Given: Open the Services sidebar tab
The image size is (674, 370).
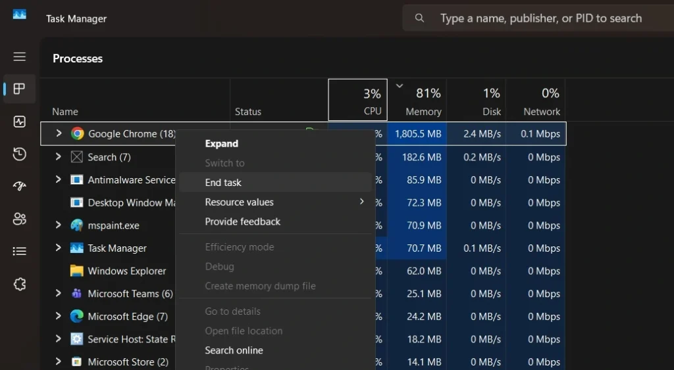Looking at the screenshot, I should [x=19, y=284].
